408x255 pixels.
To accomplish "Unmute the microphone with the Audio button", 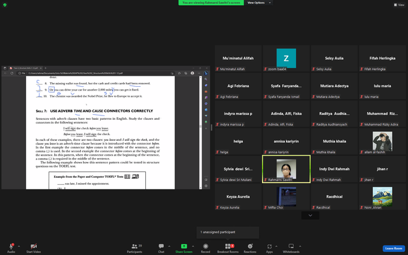I will click(x=11, y=248).
